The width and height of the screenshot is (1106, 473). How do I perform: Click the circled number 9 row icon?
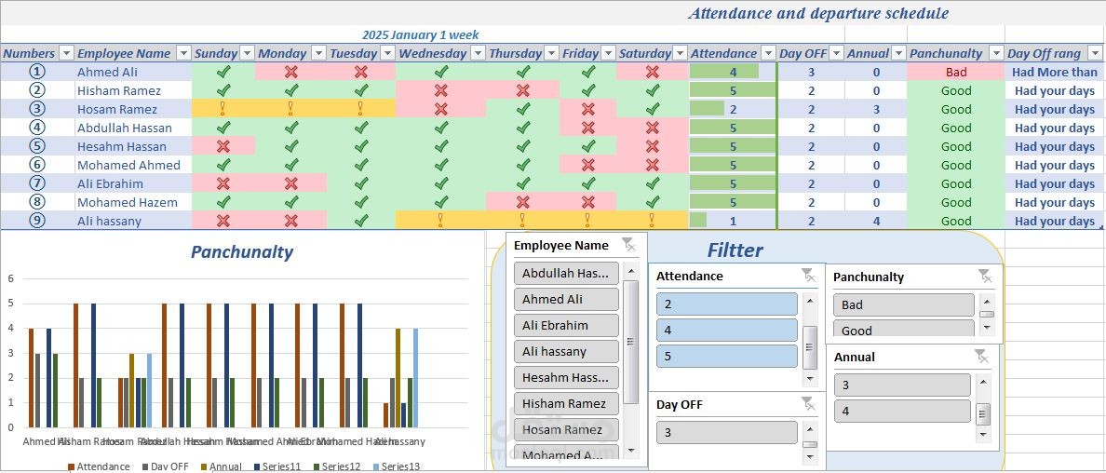pos(37,221)
